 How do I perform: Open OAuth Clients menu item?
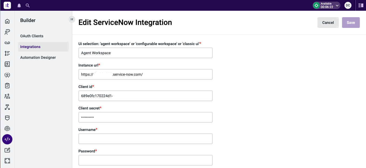pos(32,36)
